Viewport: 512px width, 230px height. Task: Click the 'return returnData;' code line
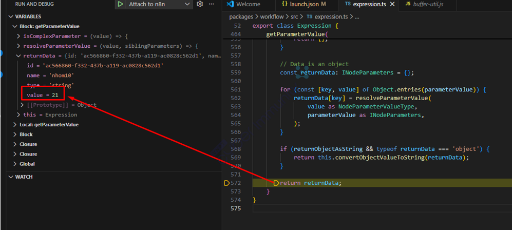pos(311,183)
